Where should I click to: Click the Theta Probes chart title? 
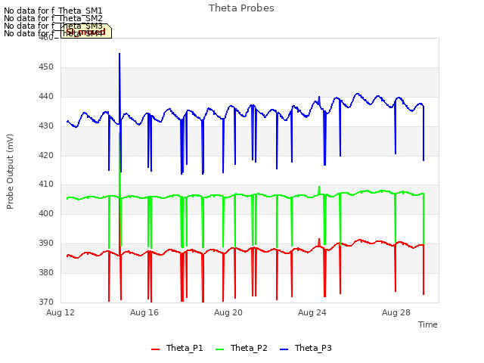coord(241,8)
